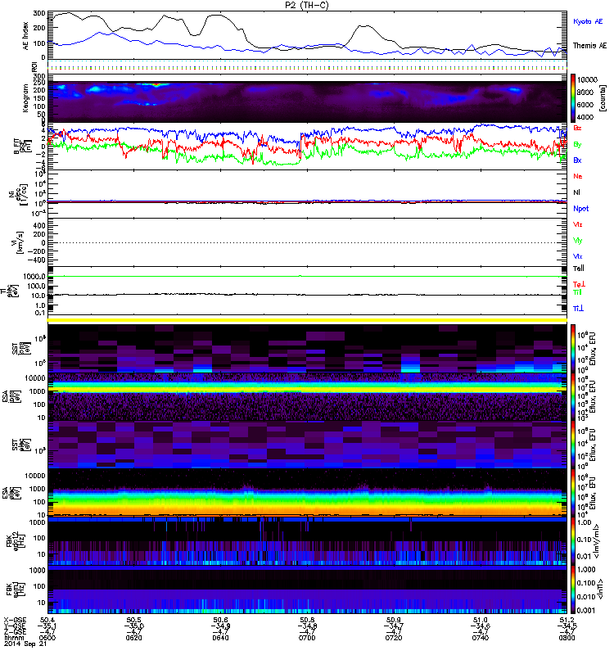Image resolution: width=614 pixels, height=655 pixels.
Task: Click the ESA ion energy spectrogram panel
Action: coord(307,396)
